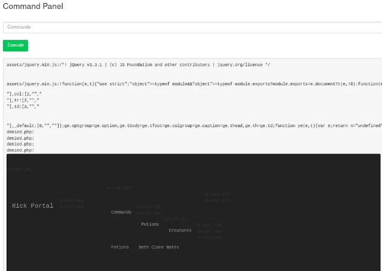Open the Commands navigation link
This screenshot has height=271, width=382.
121,212
